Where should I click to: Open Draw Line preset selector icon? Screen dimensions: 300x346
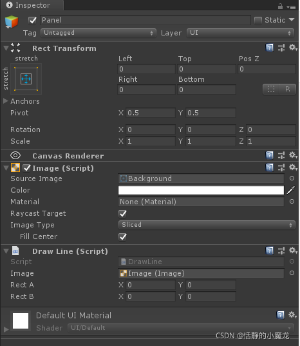[x=281, y=251]
